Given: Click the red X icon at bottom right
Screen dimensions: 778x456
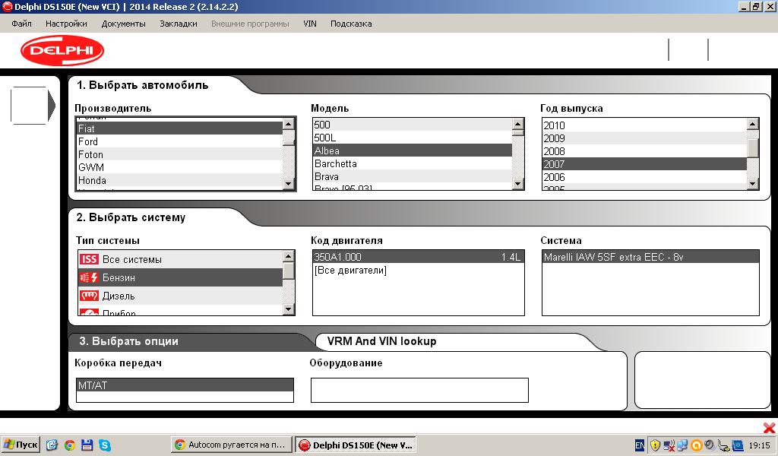Looking at the screenshot, I should (769, 428).
